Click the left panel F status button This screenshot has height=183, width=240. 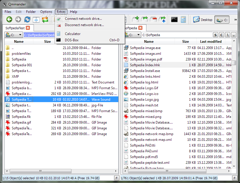117,178
